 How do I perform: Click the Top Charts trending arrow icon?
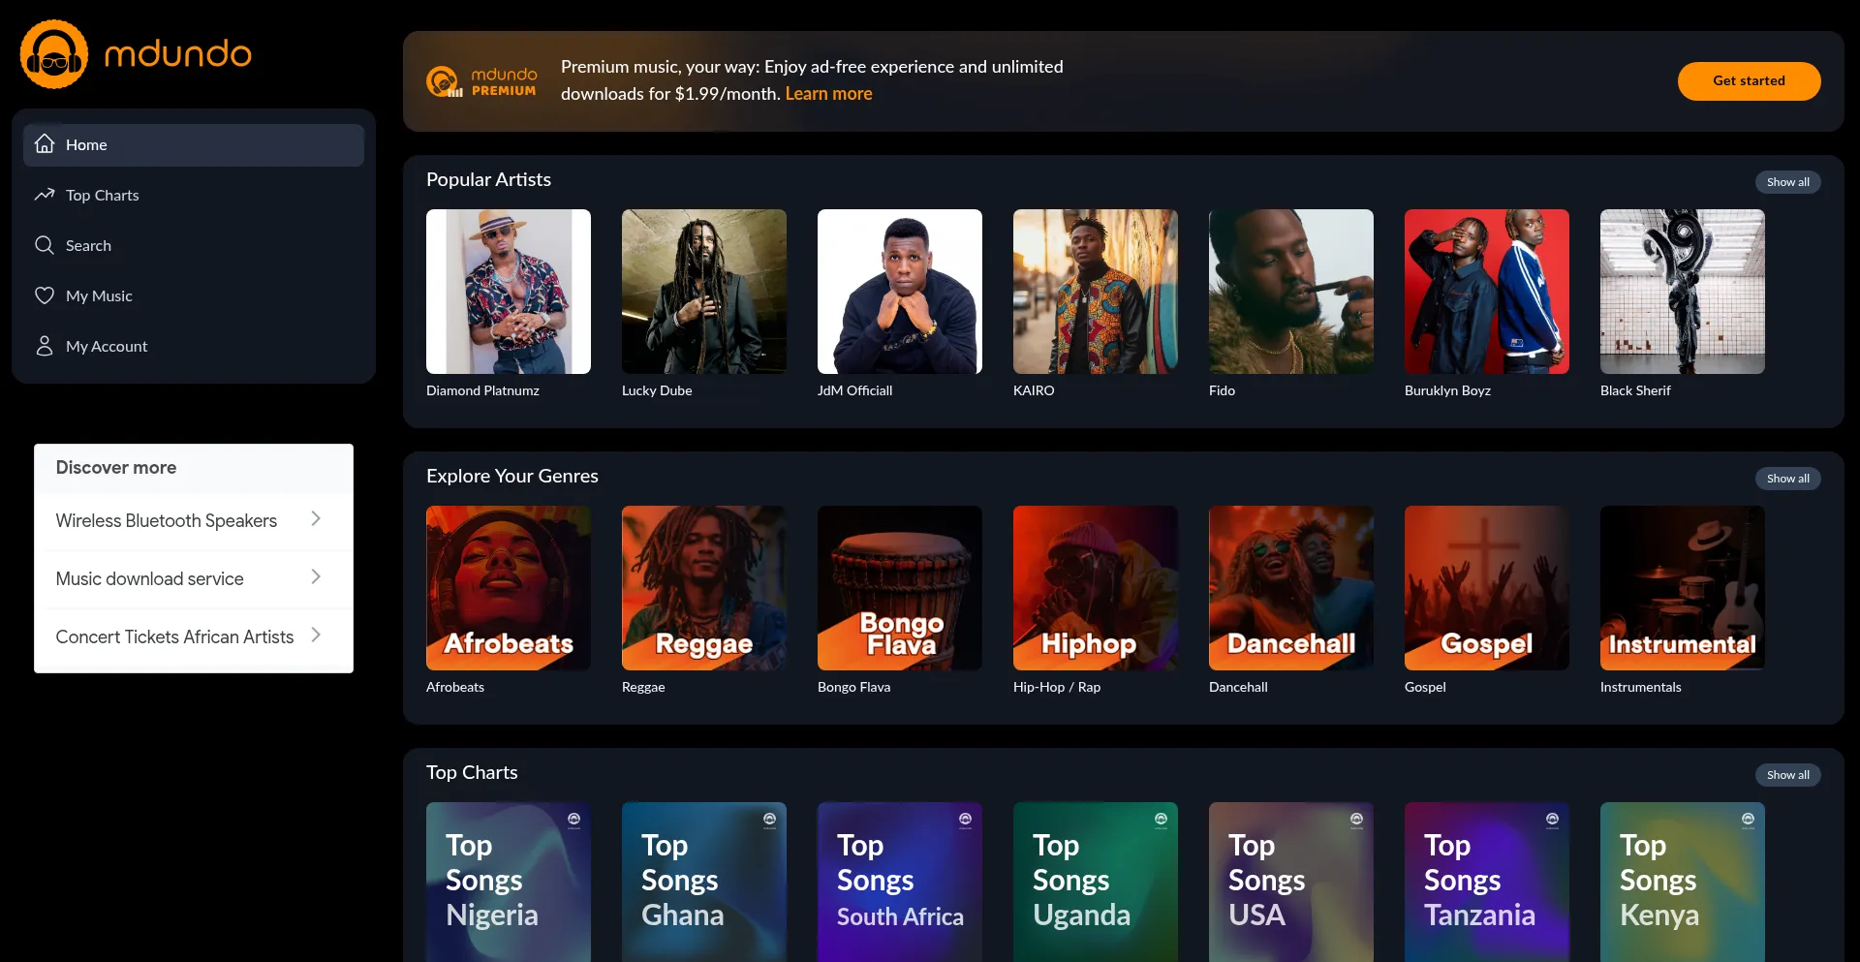pyautogui.click(x=45, y=195)
